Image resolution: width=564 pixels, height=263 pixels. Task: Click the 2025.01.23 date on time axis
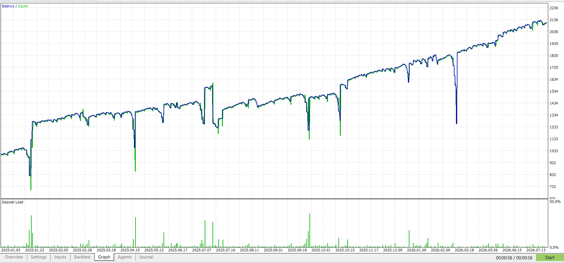pyautogui.click(x=35, y=250)
